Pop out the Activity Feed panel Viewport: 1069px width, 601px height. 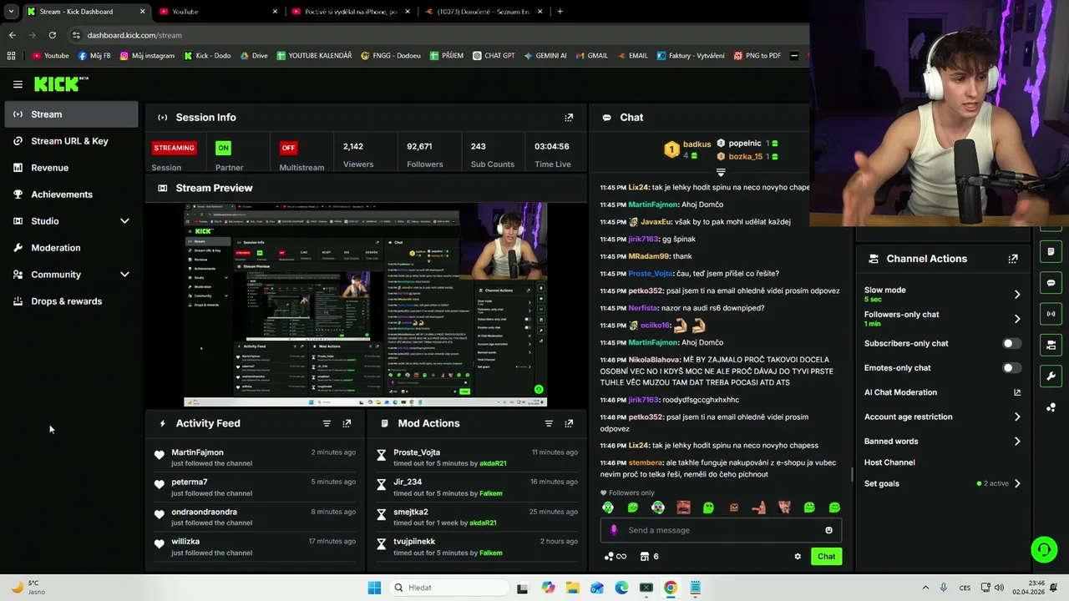pyautogui.click(x=347, y=423)
